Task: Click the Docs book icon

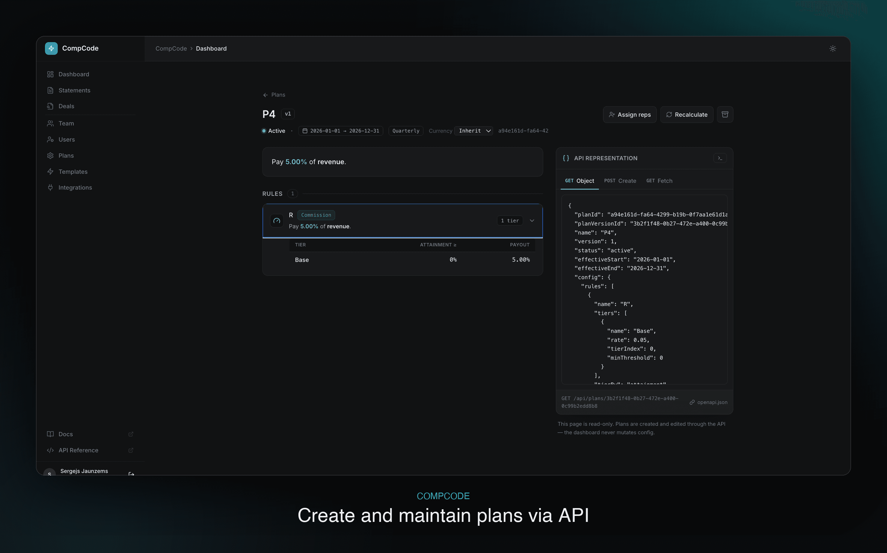Action: [x=50, y=434]
